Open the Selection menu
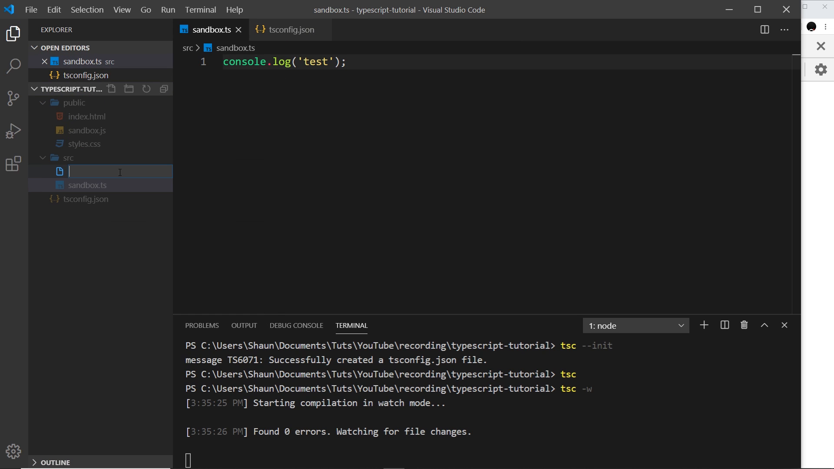This screenshot has width=834, height=469. tap(87, 10)
